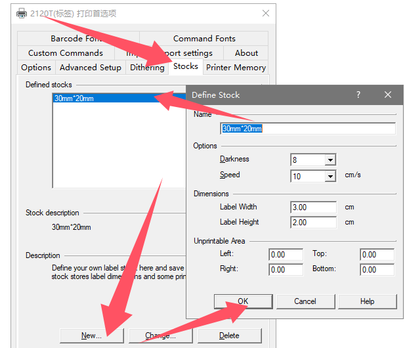The image size is (405, 348).
Task: Click the New... stock button
Action: click(91, 336)
